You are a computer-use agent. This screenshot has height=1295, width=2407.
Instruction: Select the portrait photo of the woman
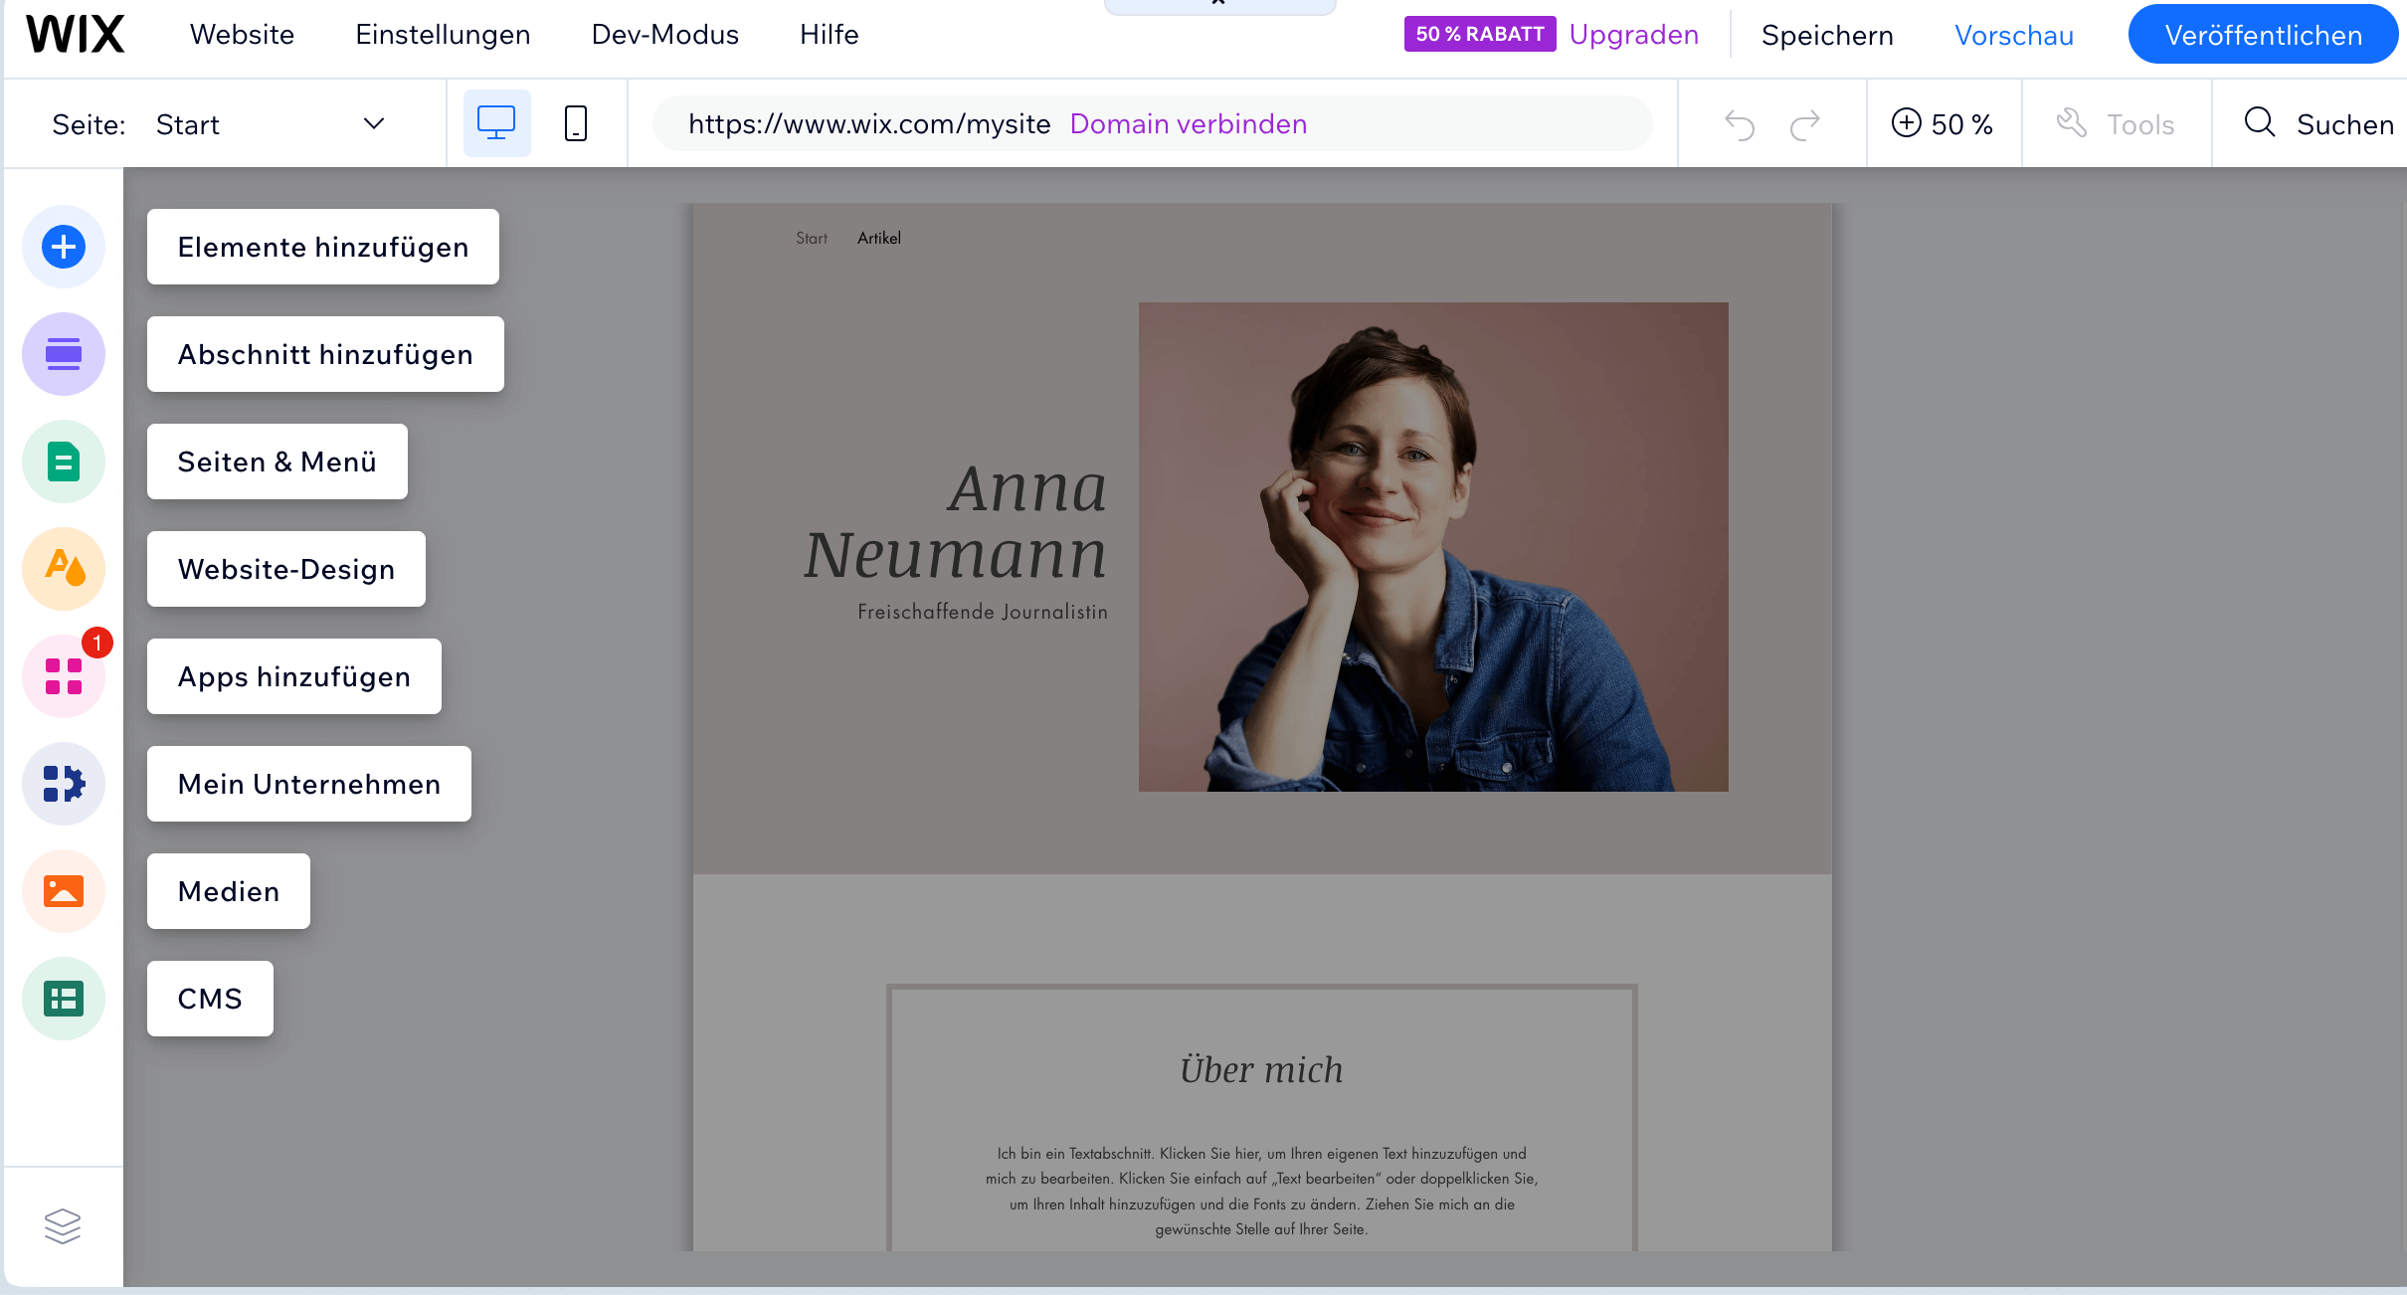tap(1433, 547)
